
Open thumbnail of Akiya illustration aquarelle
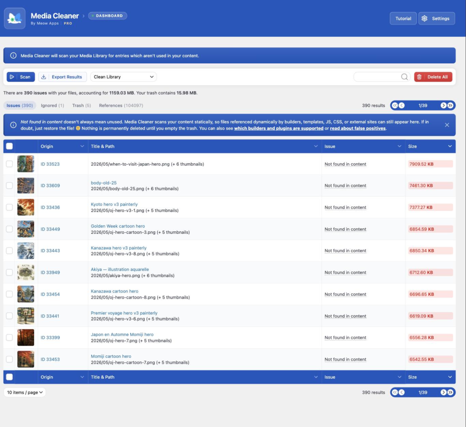click(x=25, y=272)
